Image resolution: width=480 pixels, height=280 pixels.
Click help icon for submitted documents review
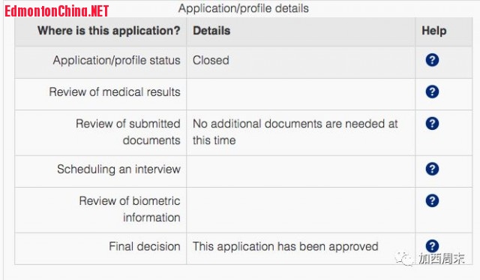tap(432, 123)
